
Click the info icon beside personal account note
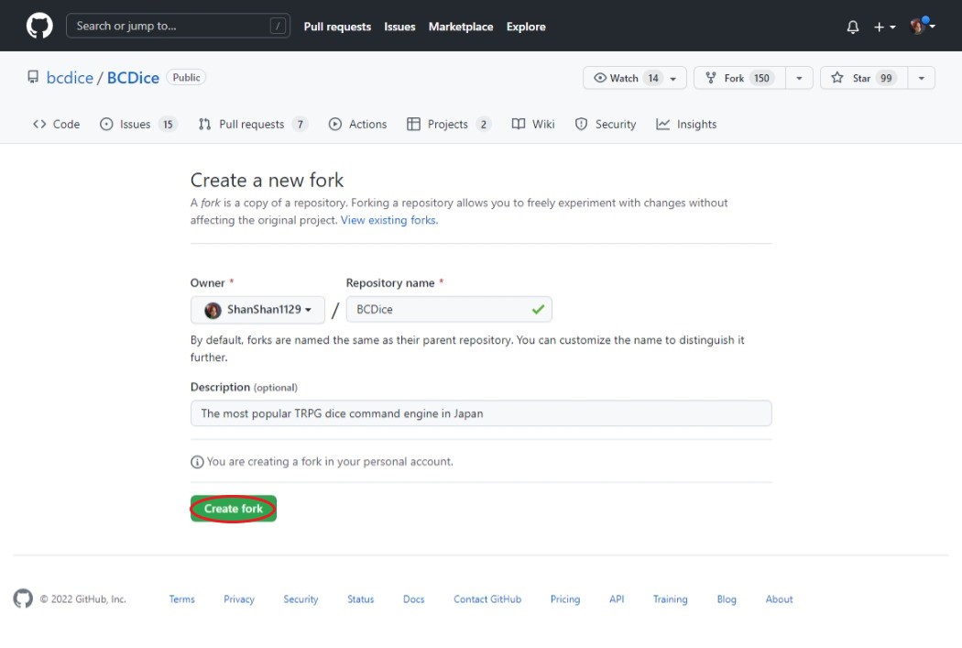(197, 461)
